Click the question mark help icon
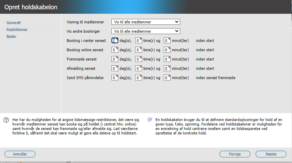The width and height of the screenshot is (292, 163). click(x=6, y=120)
